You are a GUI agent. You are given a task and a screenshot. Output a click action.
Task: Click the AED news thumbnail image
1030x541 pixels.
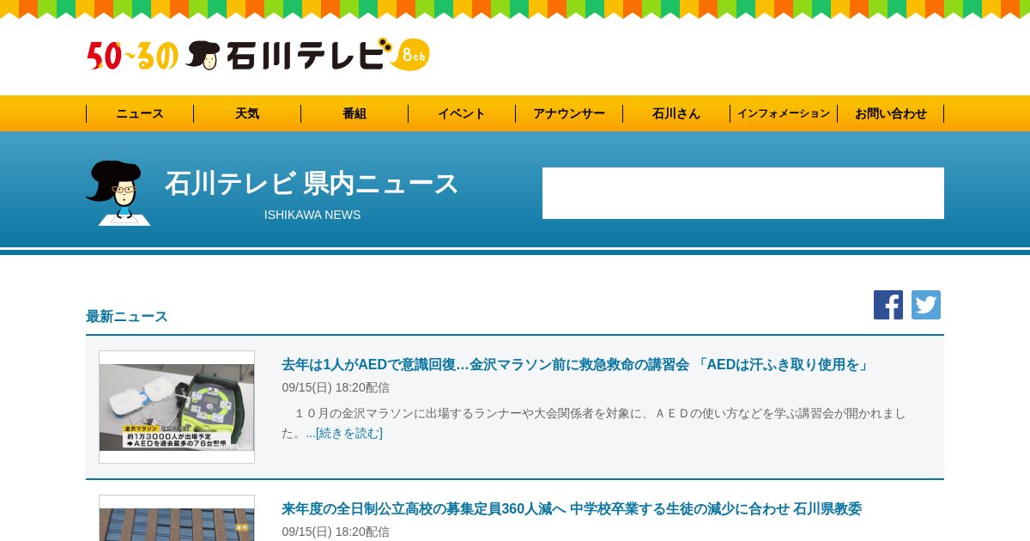(177, 407)
